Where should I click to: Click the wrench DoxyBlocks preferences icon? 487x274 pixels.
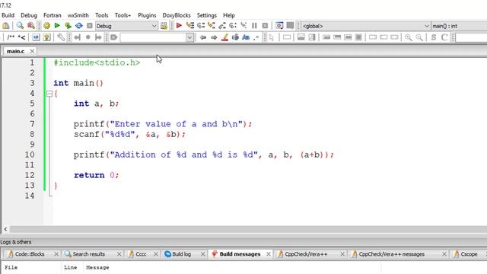pyautogui.click(x=61, y=37)
